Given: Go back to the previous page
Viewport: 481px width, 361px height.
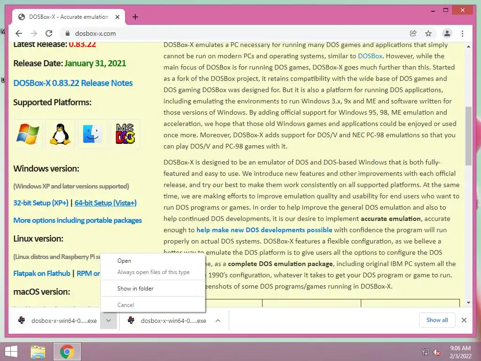Looking at the screenshot, I should (19, 33).
